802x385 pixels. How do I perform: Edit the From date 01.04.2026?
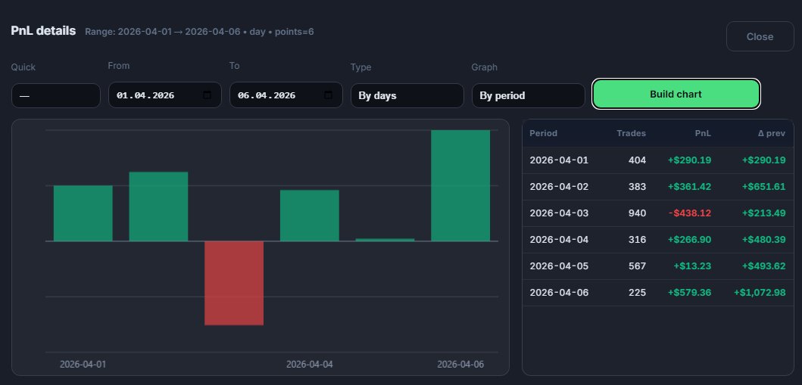pyautogui.click(x=145, y=95)
